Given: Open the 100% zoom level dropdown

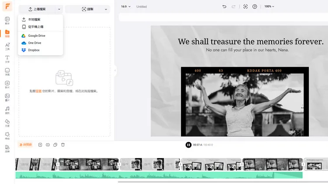Looking at the screenshot, I should (269, 7).
